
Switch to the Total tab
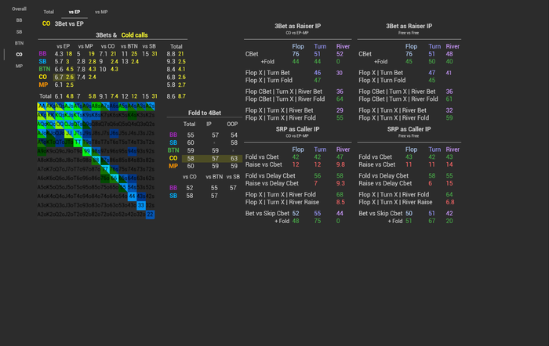(49, 12)
